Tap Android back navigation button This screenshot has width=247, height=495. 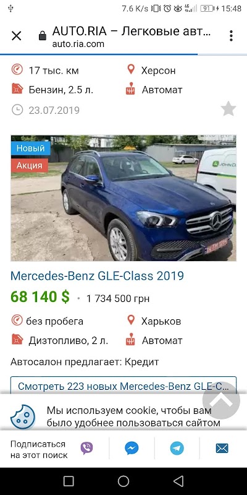[x=178, y=481]
